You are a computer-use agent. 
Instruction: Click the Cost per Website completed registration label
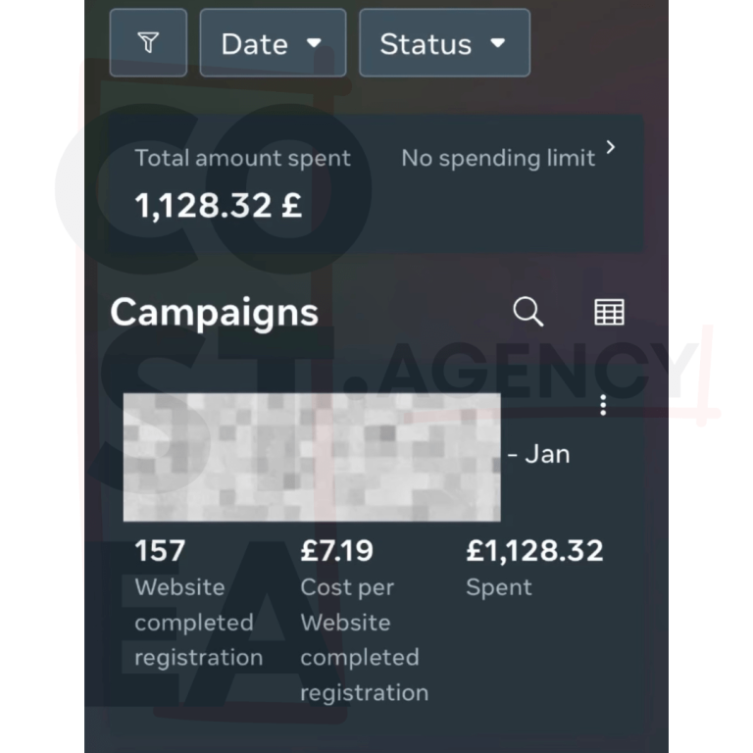(x=364, y=639)
